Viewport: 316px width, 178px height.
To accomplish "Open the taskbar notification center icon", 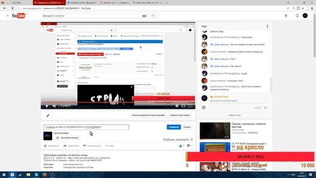I will (x=311, y=175).
